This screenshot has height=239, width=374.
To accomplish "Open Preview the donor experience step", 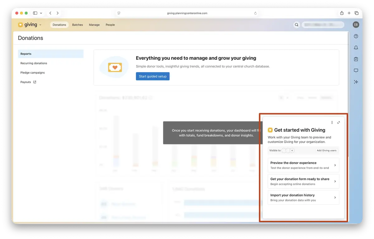I will pyautogui.click(x=303, y=165).
